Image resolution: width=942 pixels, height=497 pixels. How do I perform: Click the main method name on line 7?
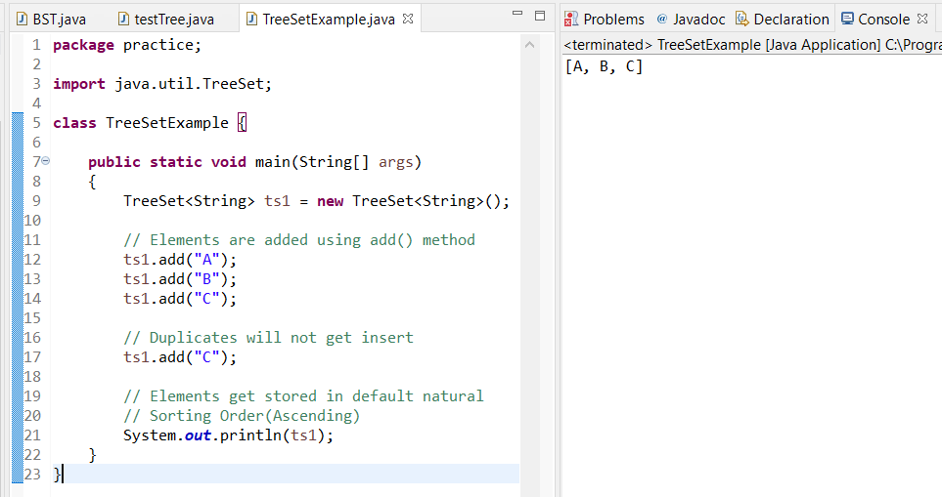[x=273, y=162]
